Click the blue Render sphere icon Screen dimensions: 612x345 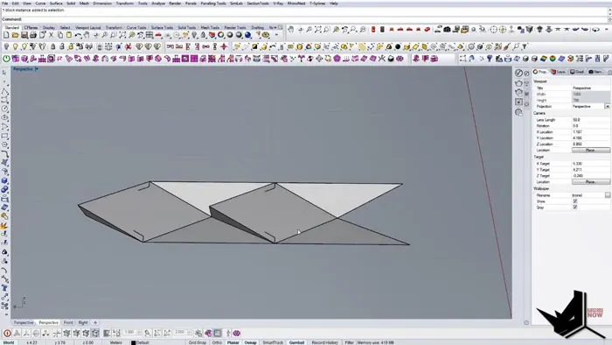coord(247,36)
